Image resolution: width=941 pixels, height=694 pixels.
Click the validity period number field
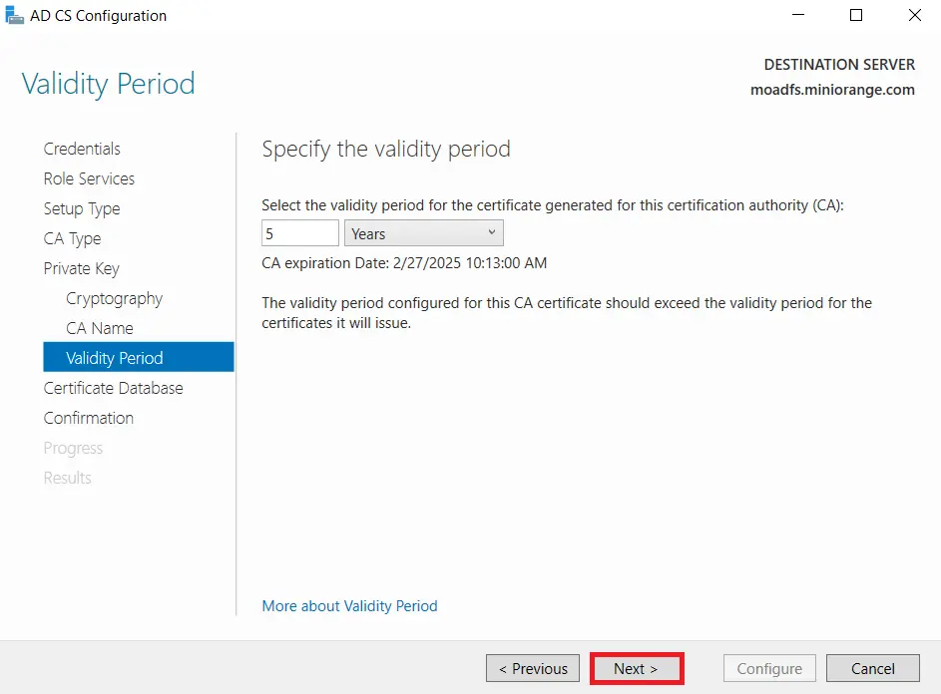[x=299, y=232]
